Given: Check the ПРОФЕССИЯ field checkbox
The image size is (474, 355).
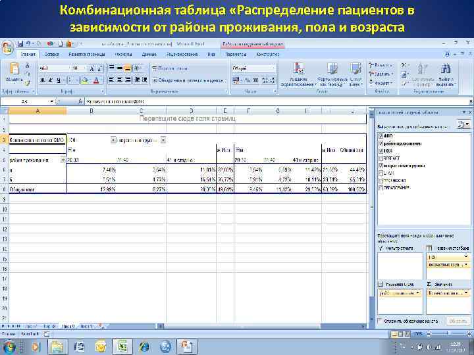Looking at the screenshot, I should click(x=381, y=181).
